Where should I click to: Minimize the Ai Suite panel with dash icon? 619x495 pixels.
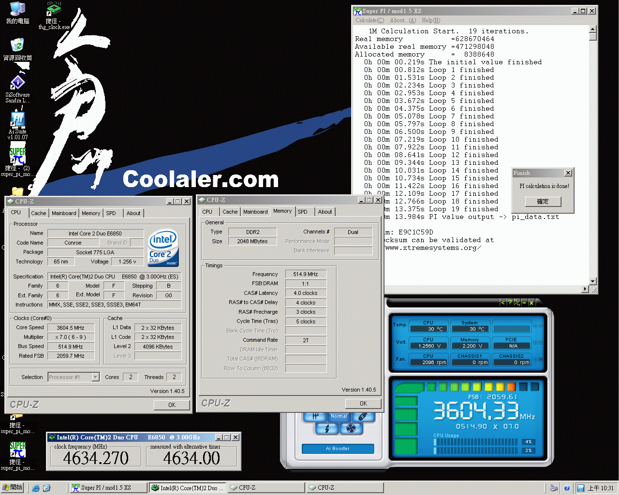524,303
